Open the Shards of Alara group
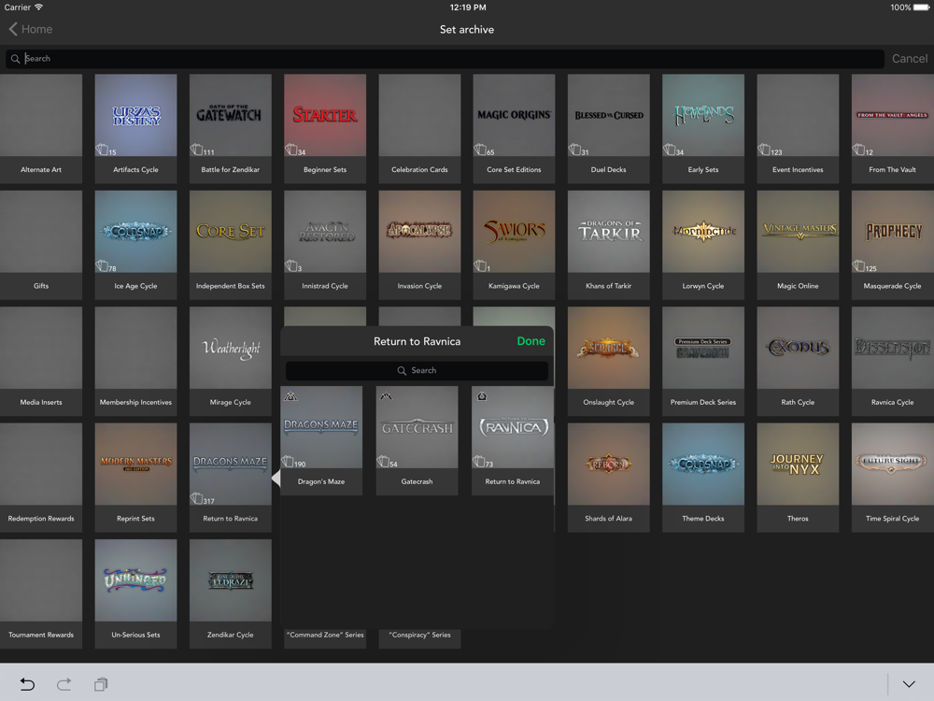Screen dimensions: 934x701 [609, 478]
